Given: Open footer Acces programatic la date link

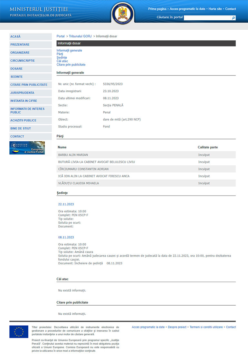Looking at the screenshot, I should [148, 327].
